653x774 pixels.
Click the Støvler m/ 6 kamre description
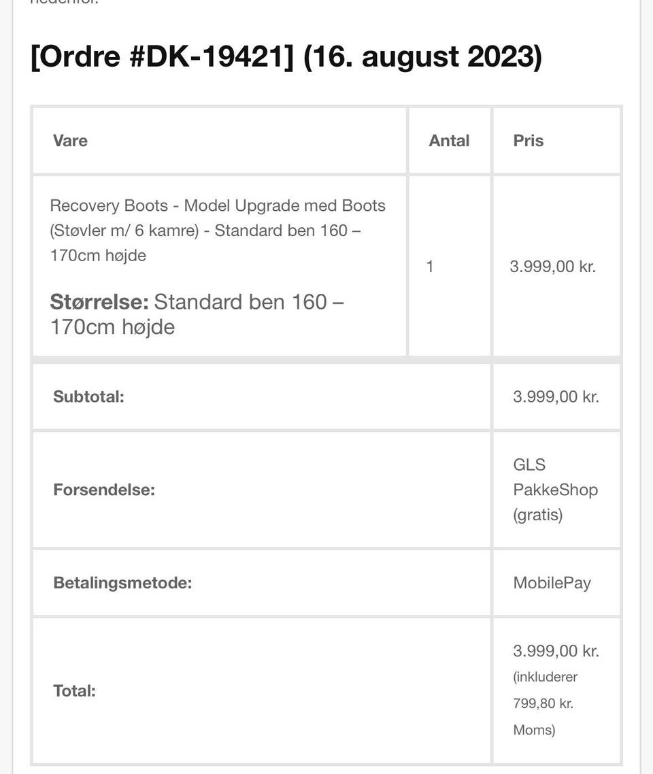[124, 231]
